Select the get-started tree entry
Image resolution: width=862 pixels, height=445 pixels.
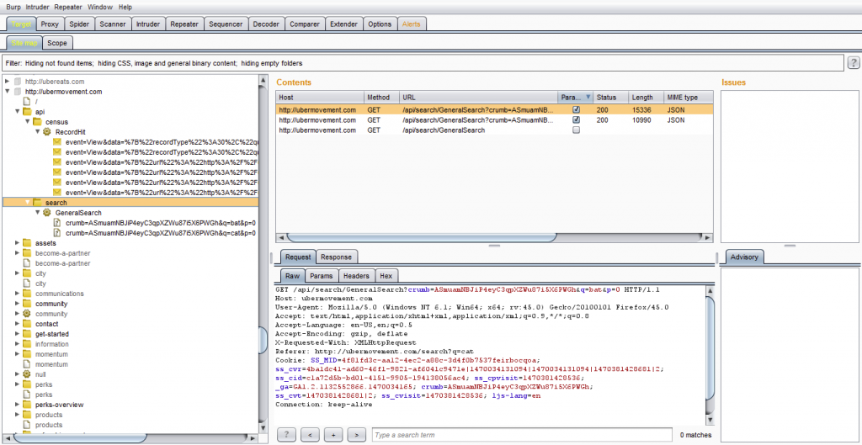52,334
